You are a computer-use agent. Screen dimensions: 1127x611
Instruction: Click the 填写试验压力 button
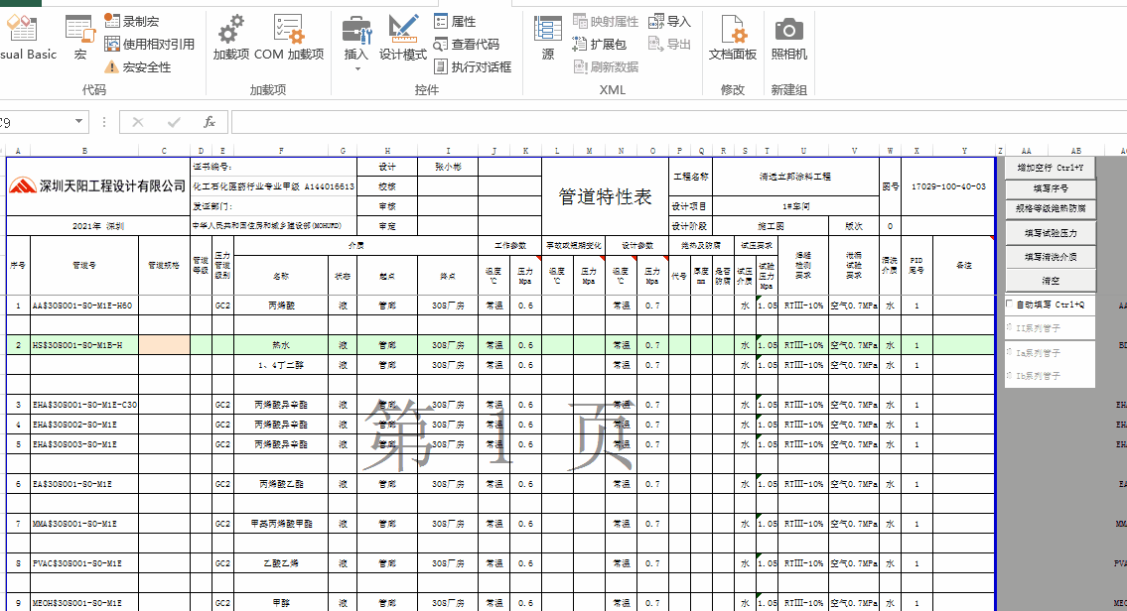pyautogui.click(x=1050, y=233)
